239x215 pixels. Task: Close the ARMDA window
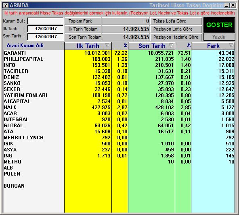pos(233,6)
